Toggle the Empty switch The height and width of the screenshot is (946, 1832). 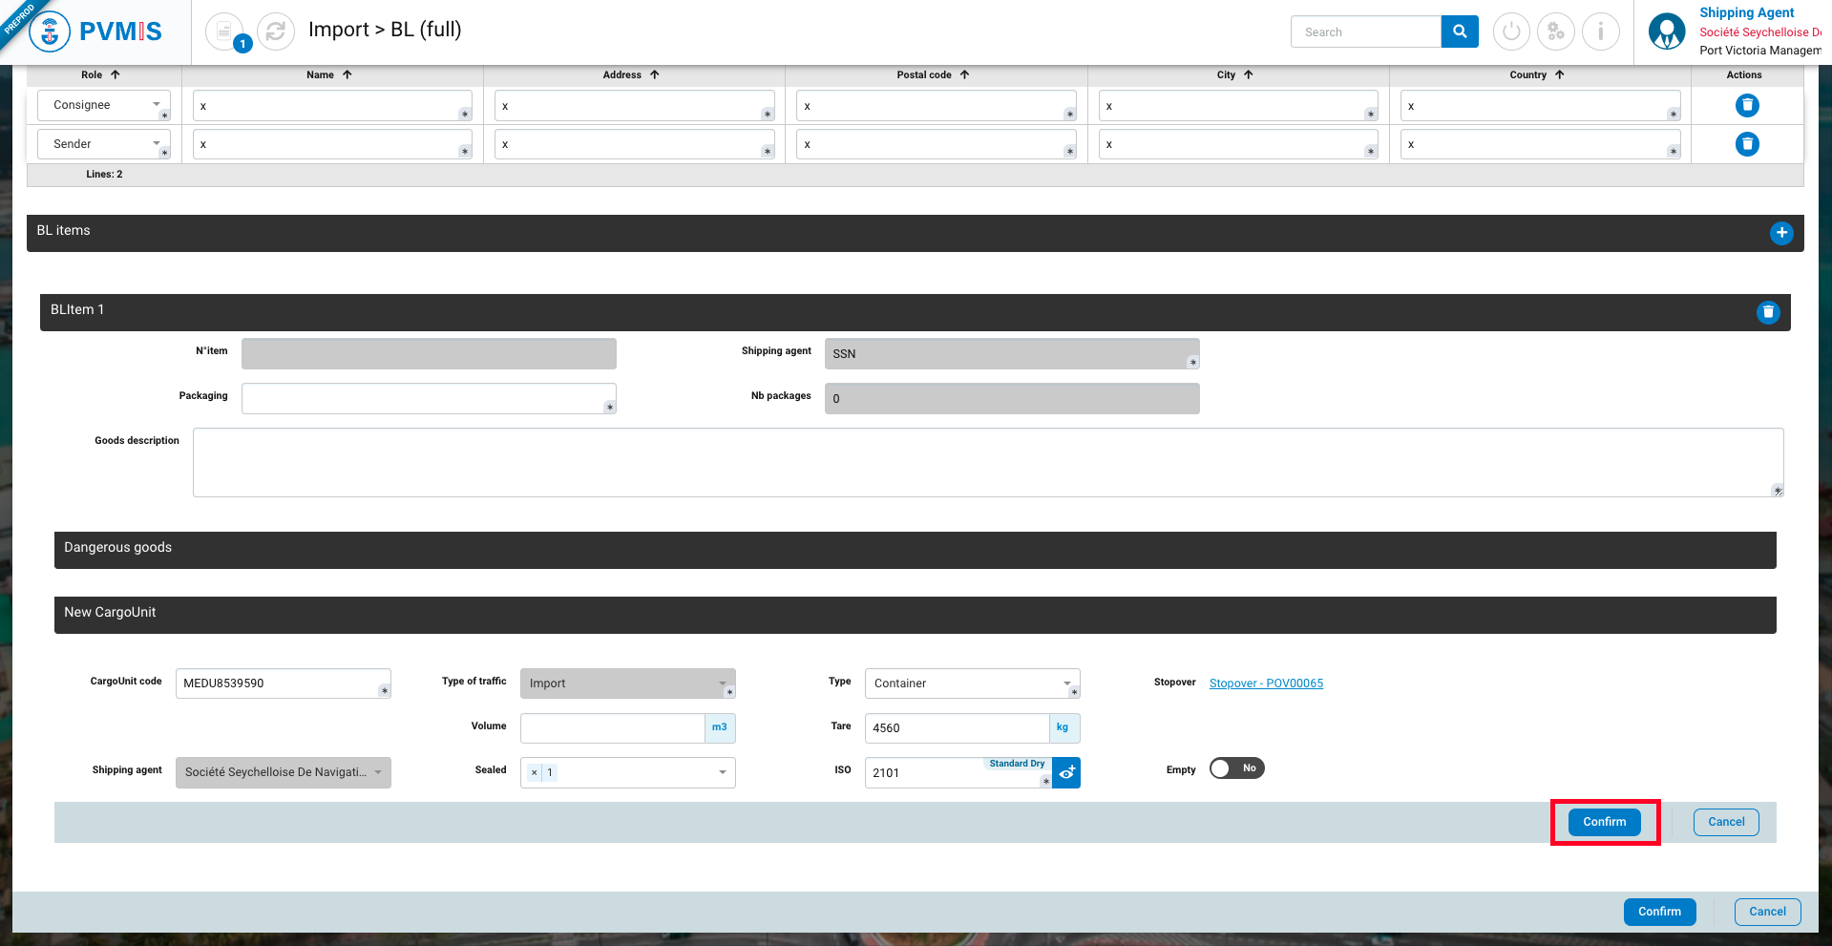click(x=1236, y=768)
